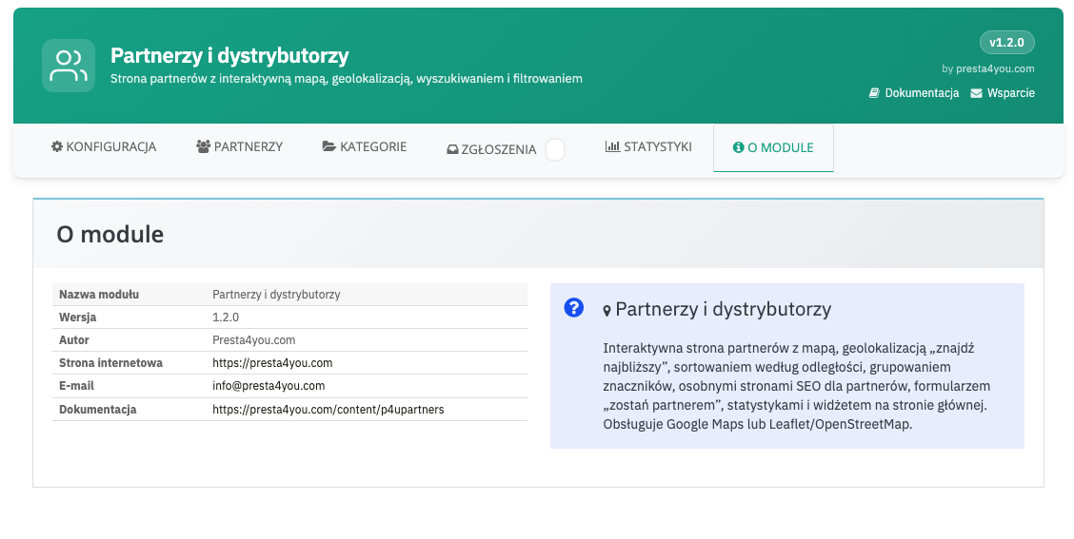This screenshot has height=539, width=1074.
Task: Click the 'E-mail' row label
Action: click(77, 386)
